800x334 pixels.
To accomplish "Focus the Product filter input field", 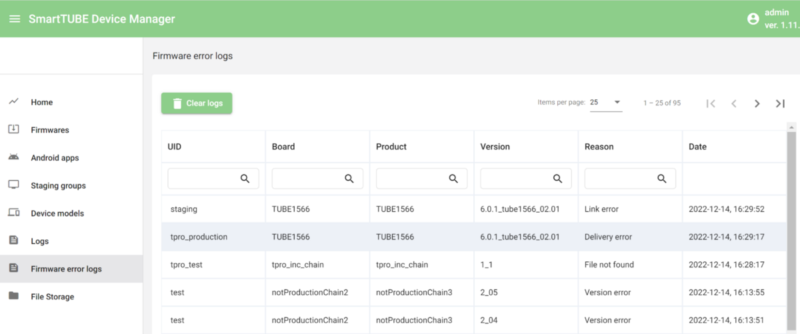I will click(x=421, y=179).
